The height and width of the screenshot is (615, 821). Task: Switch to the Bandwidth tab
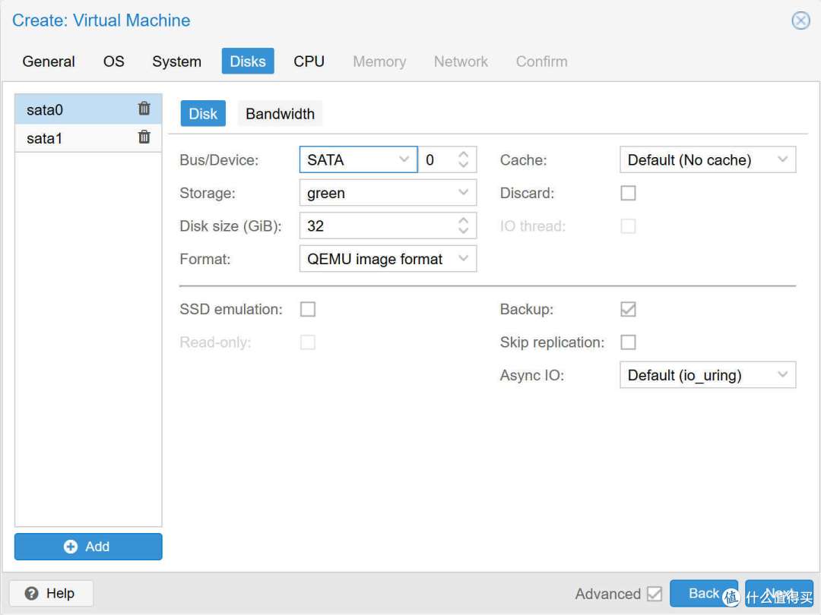tap(280, 114)
